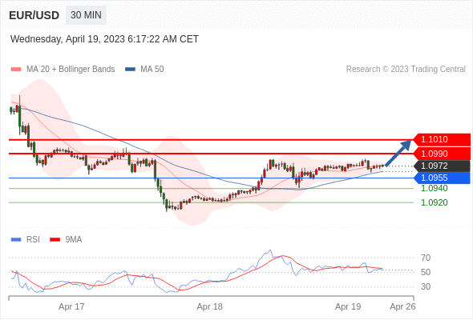Click the MA 50 legend label
Viewport: 473px width, 320px height.
(x=152, y=70)
